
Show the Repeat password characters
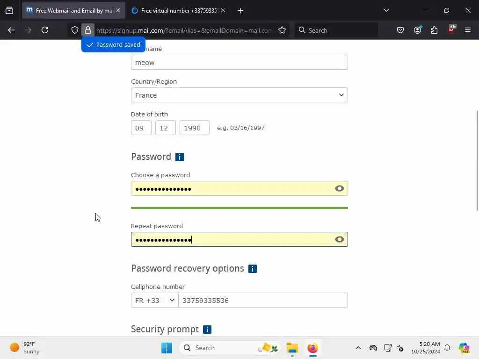(x=340, y=239)
